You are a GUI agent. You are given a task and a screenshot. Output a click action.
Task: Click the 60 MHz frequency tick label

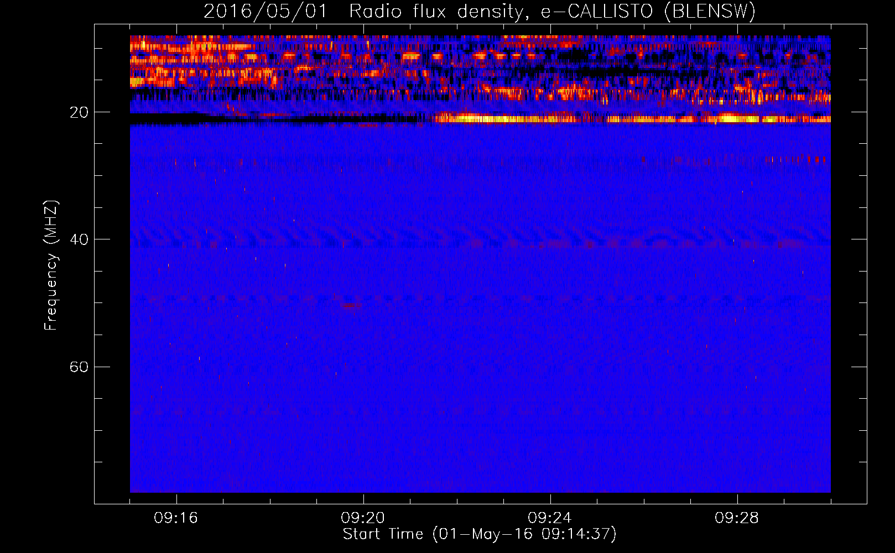point(79,367)
